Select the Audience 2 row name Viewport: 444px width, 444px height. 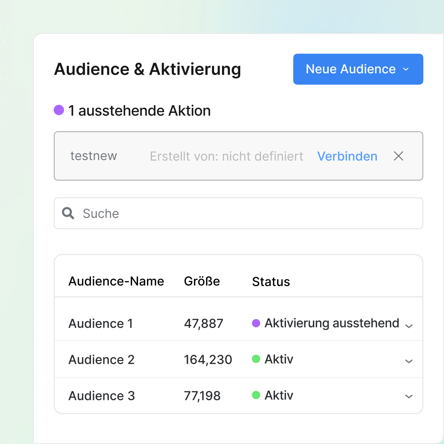click(102, 360)
